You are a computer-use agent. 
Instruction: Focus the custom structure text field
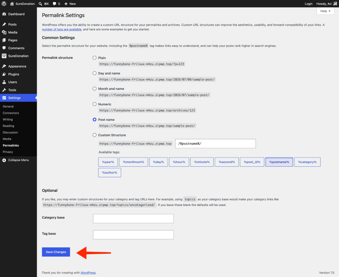(x=215, y=144)
